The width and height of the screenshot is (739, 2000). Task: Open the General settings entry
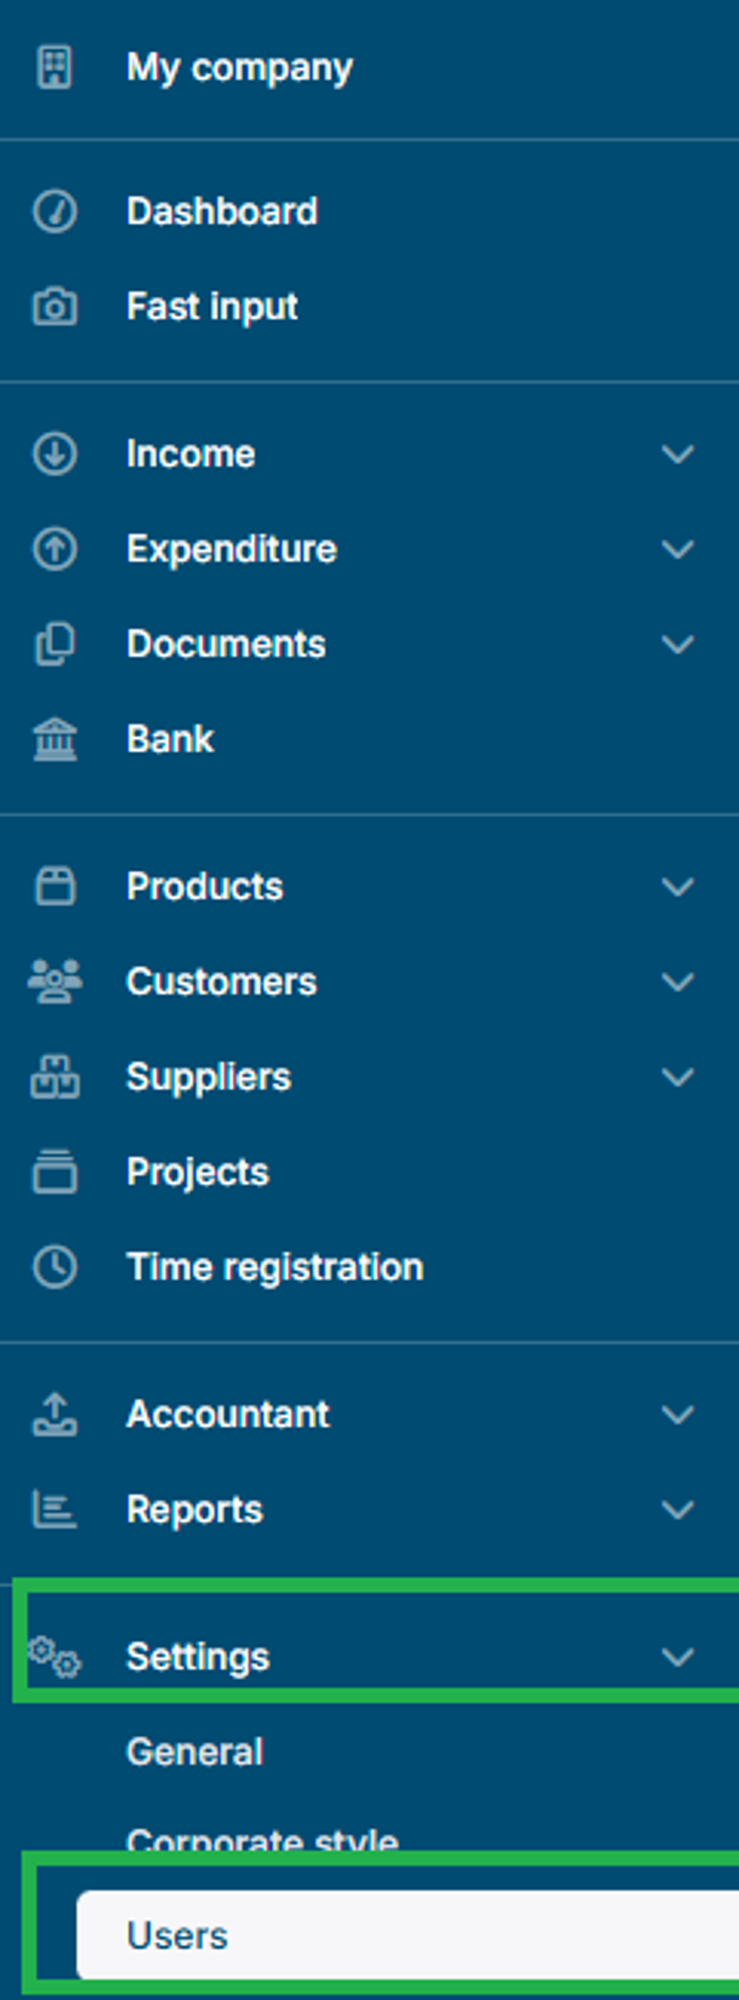coord(193,1750)
